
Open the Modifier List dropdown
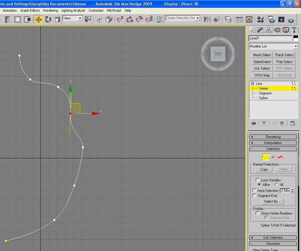tap(295, 46)
